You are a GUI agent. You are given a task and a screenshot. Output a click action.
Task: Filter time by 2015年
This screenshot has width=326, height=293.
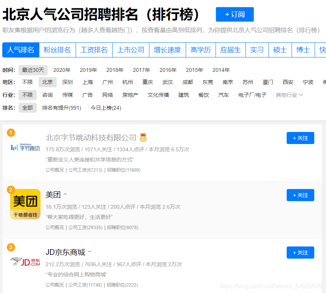click(x=194, y=70)
